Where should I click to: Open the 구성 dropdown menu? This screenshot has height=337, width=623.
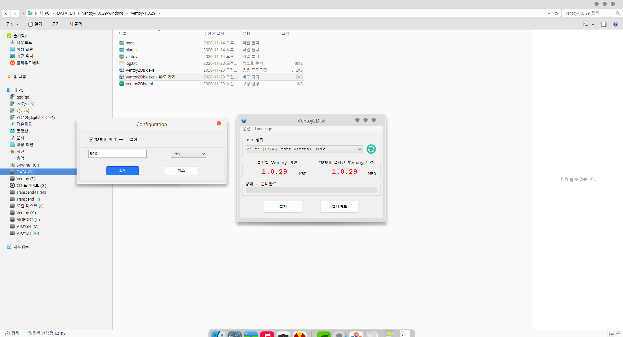12,24
